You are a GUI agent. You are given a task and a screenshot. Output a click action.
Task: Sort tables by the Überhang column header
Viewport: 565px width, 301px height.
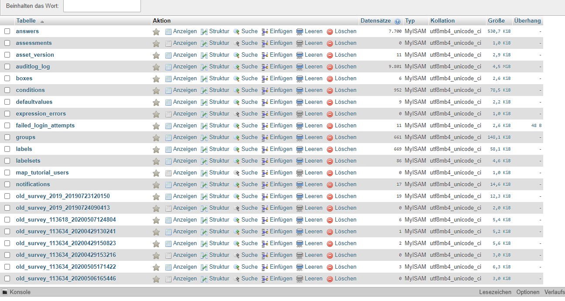tap(527, 21)
